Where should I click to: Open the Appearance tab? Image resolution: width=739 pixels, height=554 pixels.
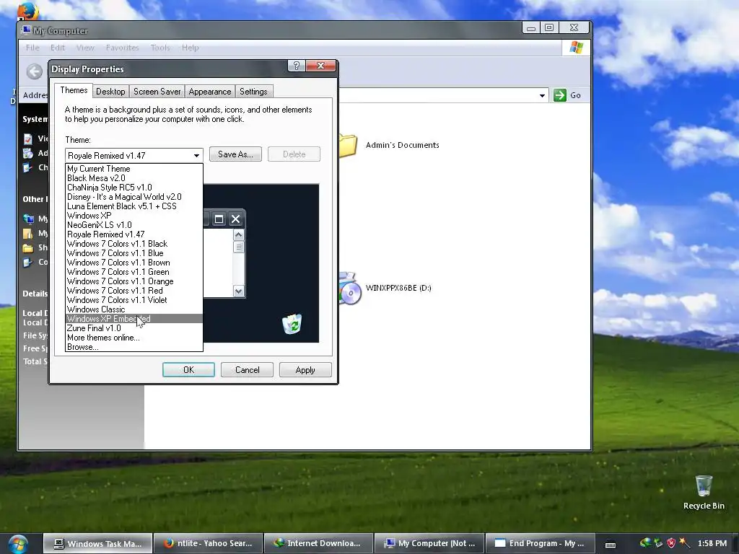tap(210, 92)
